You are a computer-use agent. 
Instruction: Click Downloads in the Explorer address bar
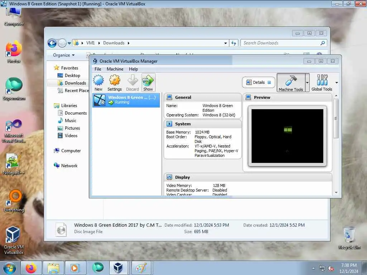coord(114,43)
